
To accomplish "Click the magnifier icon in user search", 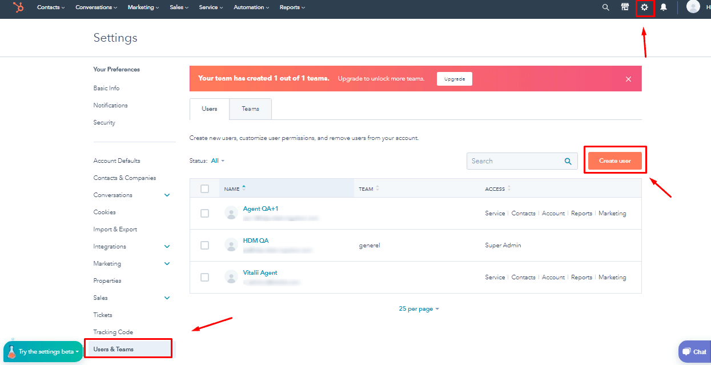I will 568,161.
